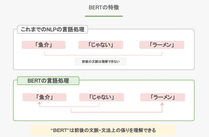Click the triangular pointer above the yellow caption

(x=155, y=123)
